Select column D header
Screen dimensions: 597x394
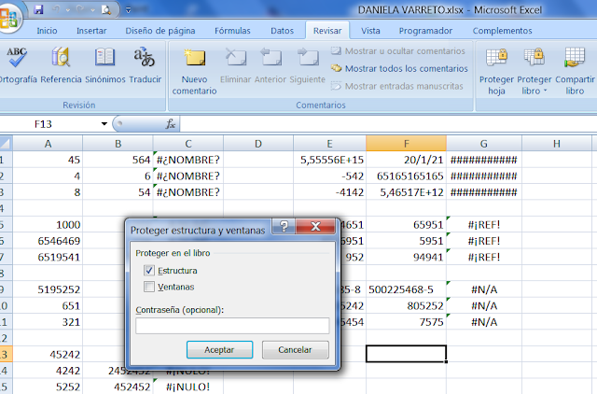coord(258,144)
